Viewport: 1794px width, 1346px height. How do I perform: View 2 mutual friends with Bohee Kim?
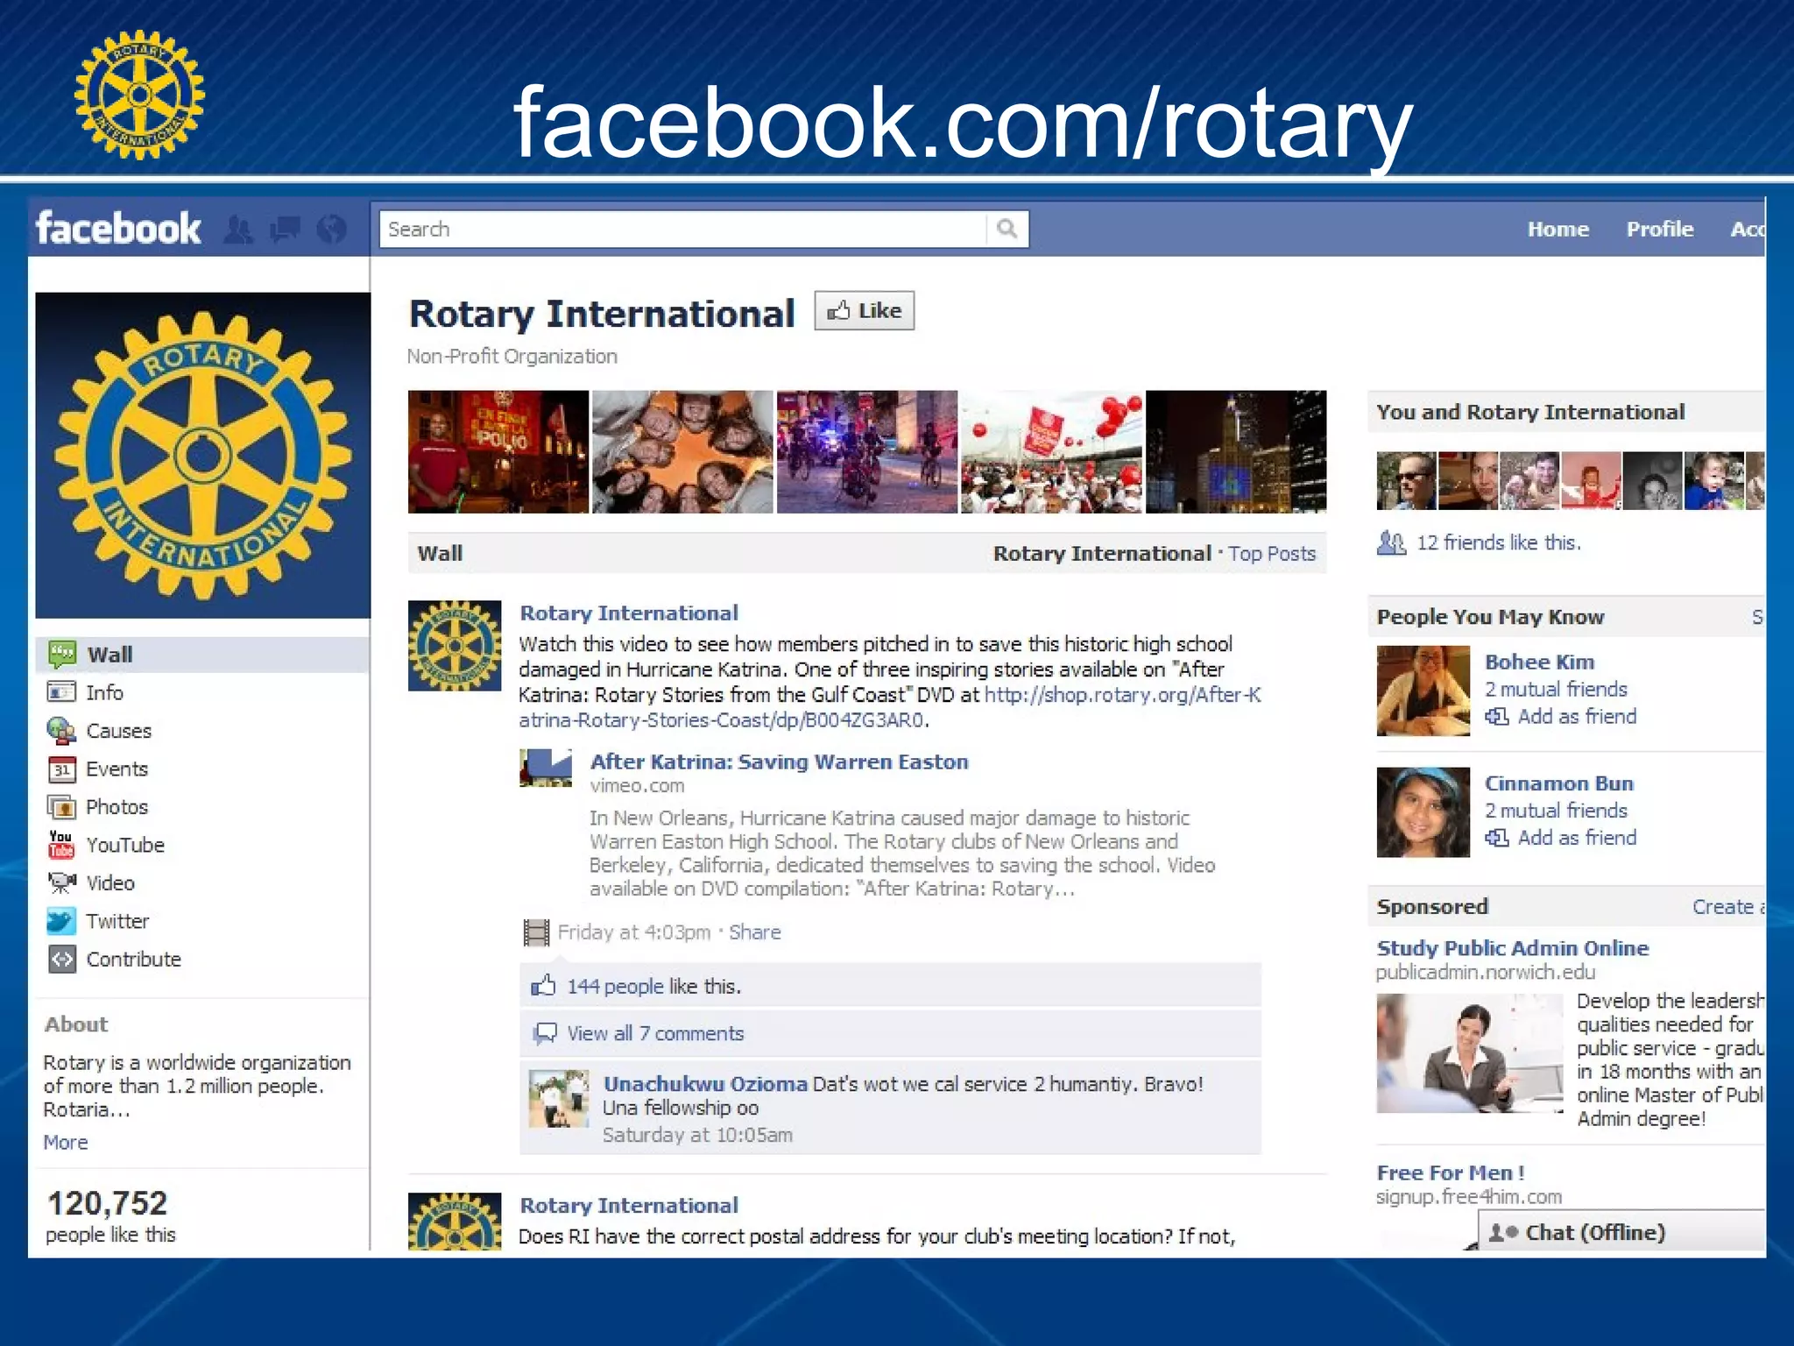pos(1556,690)
